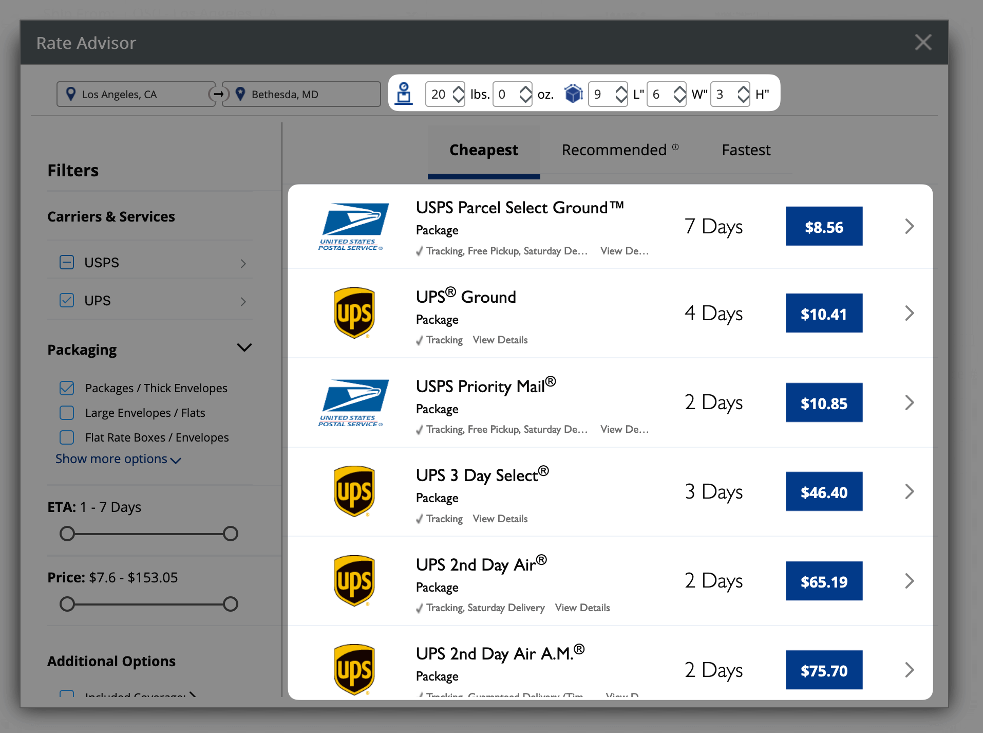The width and height of the screenshot is (983, 733).
Task: Toggle the USPS carrier checkbox
Action: click(x=67, y=263)
